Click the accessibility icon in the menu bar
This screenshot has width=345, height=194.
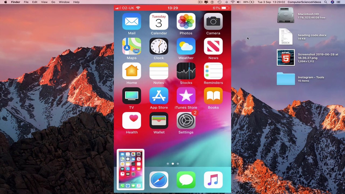click(x=212, y=2)
